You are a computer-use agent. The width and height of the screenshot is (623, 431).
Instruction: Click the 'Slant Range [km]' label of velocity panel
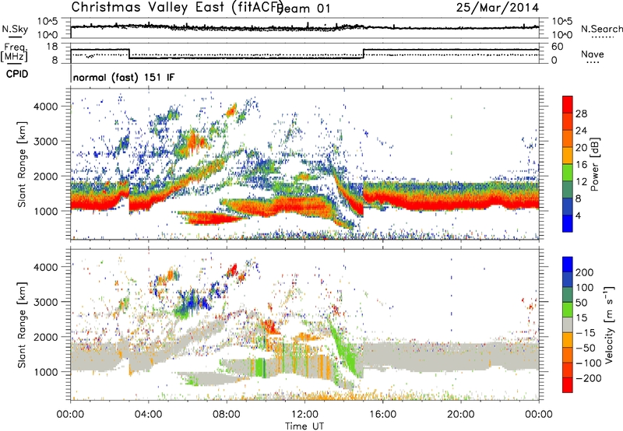pos(22,325)
